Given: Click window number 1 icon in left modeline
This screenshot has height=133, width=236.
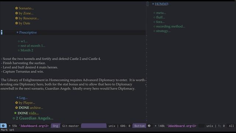Looking at the screenshot, I should click(x=3, y=126).
